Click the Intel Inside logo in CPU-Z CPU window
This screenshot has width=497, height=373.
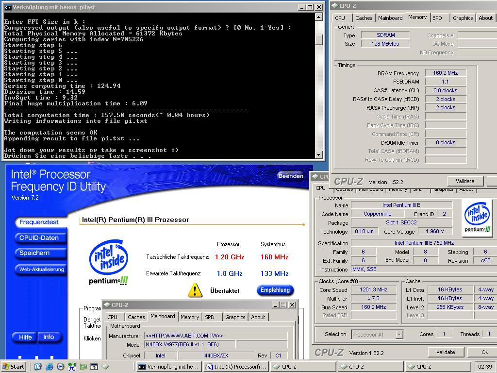click(477, 218)
